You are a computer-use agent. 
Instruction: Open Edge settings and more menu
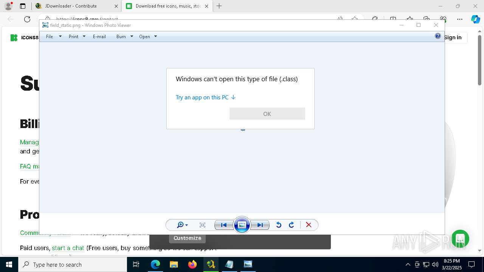pyautogui.click(x=460, y=19)
